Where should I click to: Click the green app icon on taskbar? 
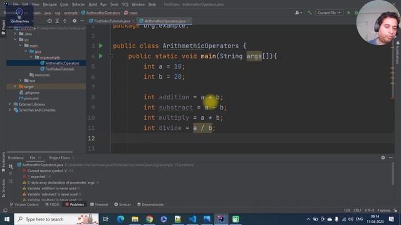pyautogui.click(x=236, y=219)
